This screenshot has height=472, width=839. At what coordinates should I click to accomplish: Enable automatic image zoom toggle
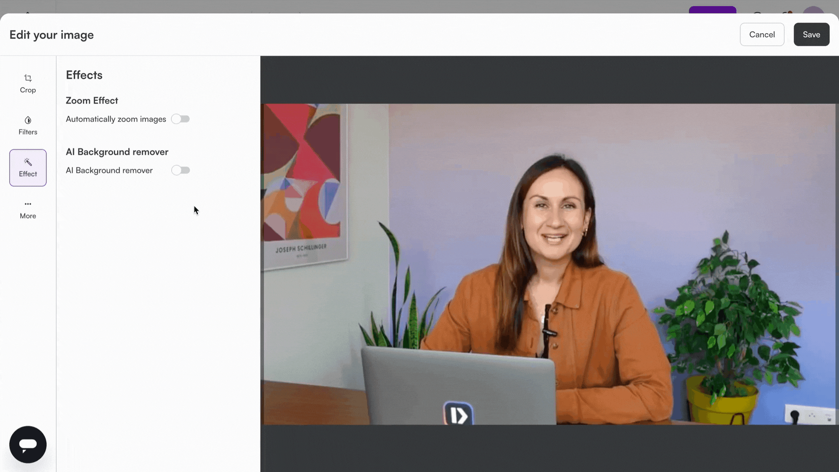pos(180,119)
